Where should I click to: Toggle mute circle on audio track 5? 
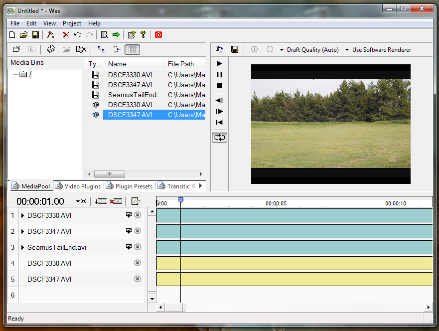[138, 279]
